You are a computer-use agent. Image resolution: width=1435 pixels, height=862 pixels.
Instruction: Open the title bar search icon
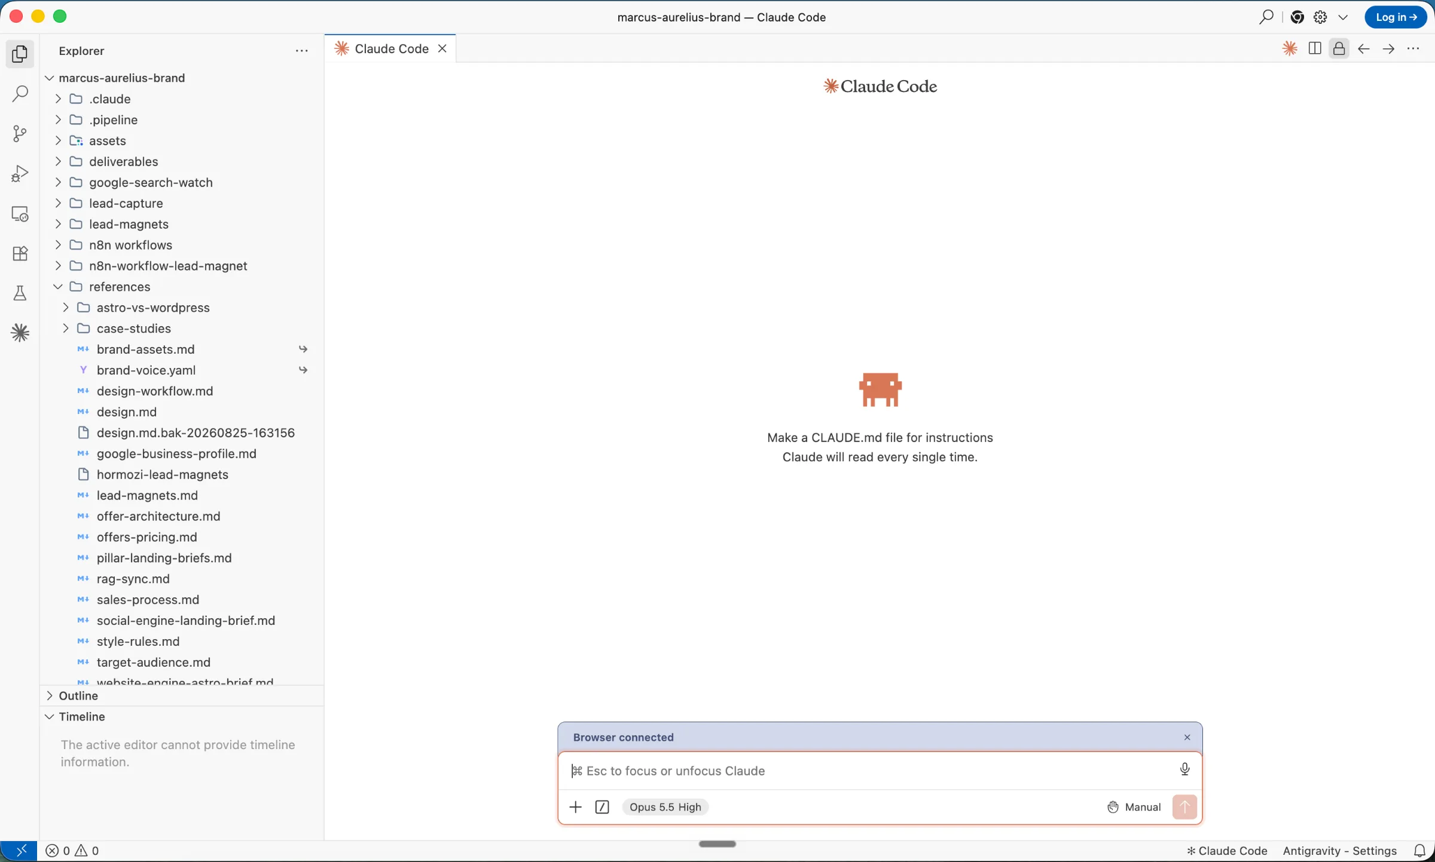tap(1266, 17)
